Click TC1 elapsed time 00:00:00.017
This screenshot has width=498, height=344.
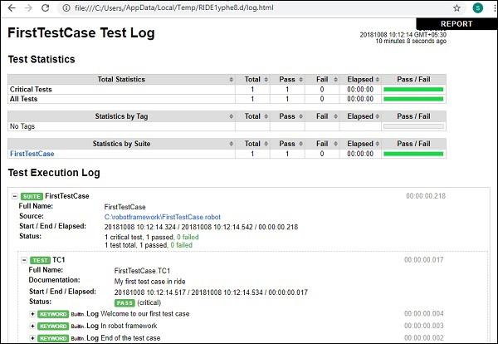point(423,260)
